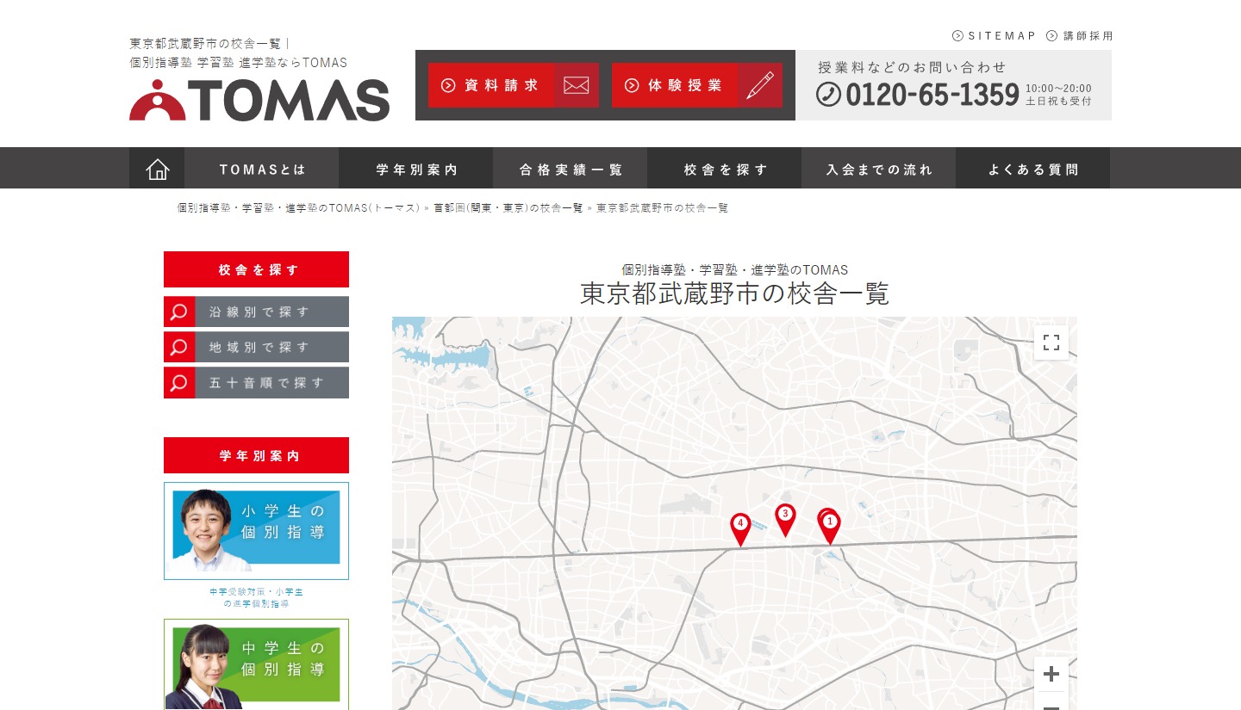Open the TOMASとは menu

pyautogui.click(x=262, y=170)
